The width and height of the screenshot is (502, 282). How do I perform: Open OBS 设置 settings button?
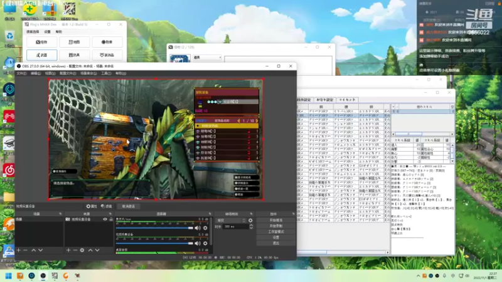(276, 238)
